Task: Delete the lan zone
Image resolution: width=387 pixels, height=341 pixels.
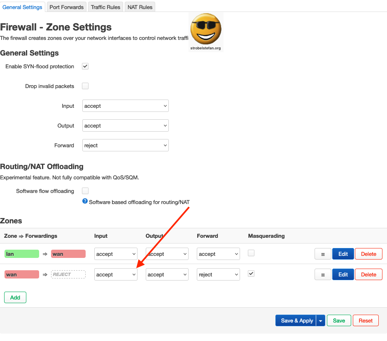Action: point(368,254)
